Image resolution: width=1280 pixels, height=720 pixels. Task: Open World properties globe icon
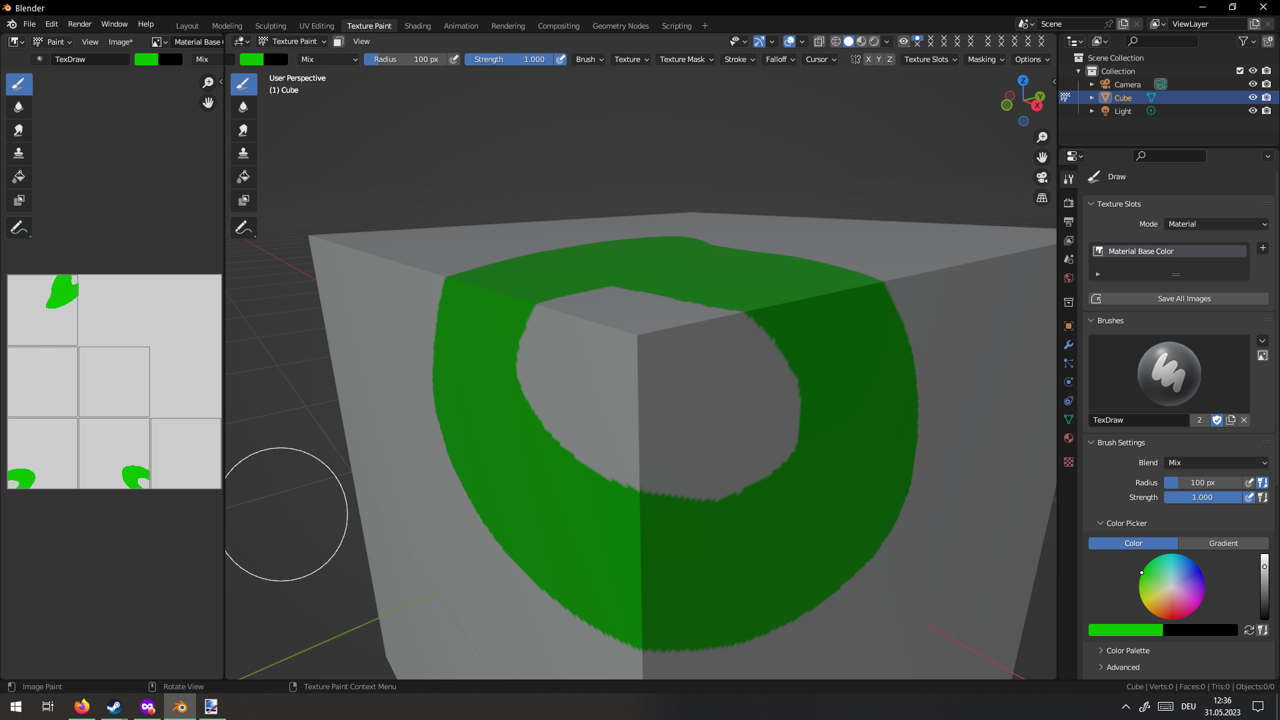[x=1069, y=278]
